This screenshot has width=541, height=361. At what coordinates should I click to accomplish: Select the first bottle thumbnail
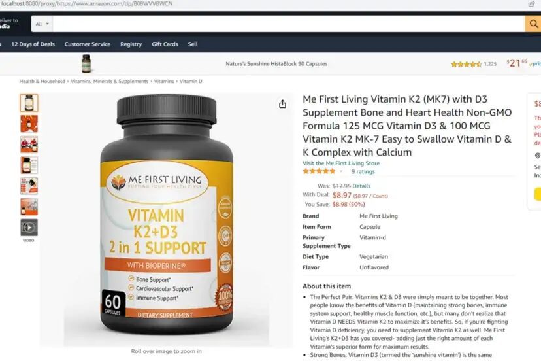click(x=29, y=103)
